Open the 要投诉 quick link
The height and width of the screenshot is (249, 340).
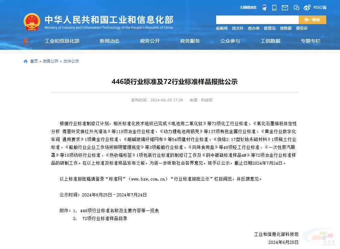click(x=301, y=28)
